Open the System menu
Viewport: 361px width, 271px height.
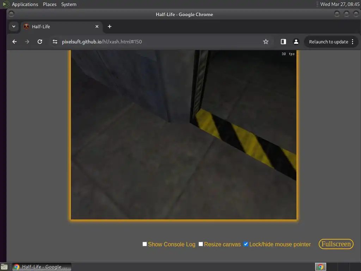click(69, 4)
